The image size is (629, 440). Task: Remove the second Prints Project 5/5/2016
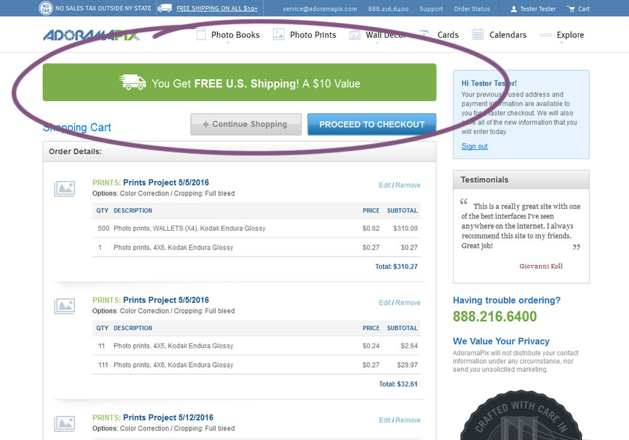click(x=408, y=303)
